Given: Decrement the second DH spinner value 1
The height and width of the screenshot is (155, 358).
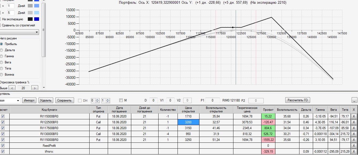Looking at the screenshot, I should [x=108, y=102].
